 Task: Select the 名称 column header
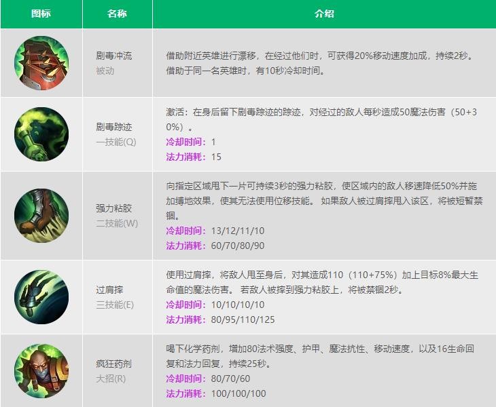click(x=117, y=14)
